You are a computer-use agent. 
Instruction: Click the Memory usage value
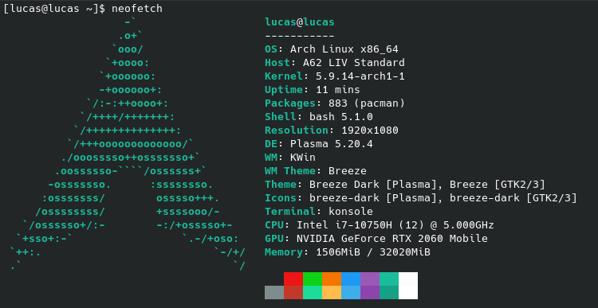[x=373, y=252]
